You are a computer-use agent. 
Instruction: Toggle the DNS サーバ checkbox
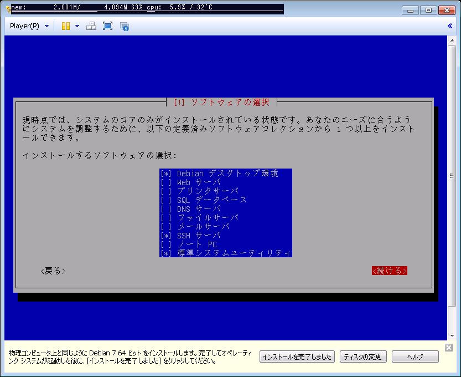tap(166, 209)
